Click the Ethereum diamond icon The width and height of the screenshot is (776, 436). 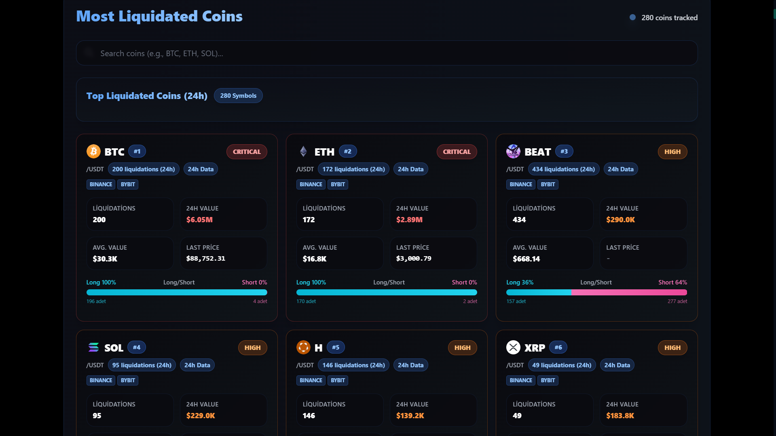303,152
